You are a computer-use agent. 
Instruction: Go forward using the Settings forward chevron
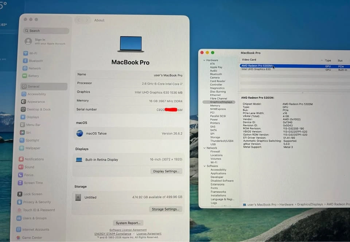(87, 20)
